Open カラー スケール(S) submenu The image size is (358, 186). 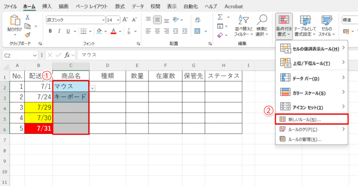(x=312, y=93)
